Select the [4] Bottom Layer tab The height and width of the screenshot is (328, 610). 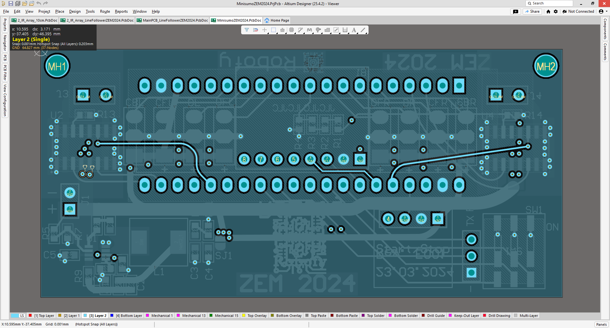[x=126, y=316]
